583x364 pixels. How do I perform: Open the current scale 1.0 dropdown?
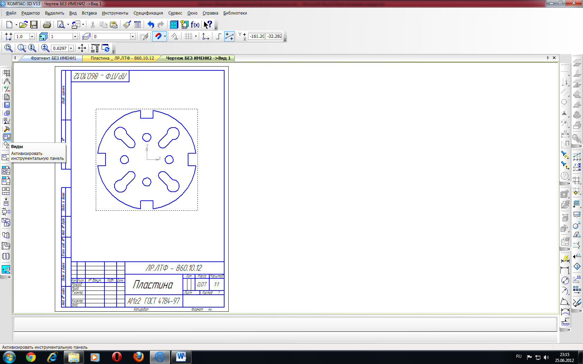click(32, 36)
